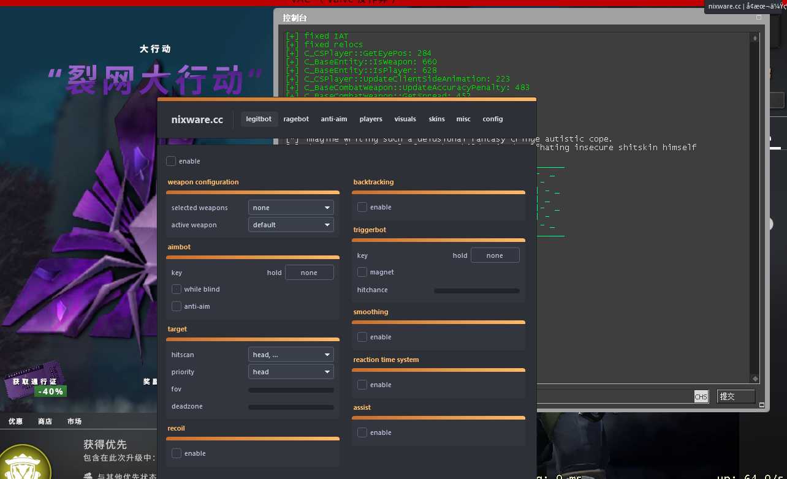Click the console resize grip icon
The width and height of the screenshot is (787, 479).
pos(762,405)
